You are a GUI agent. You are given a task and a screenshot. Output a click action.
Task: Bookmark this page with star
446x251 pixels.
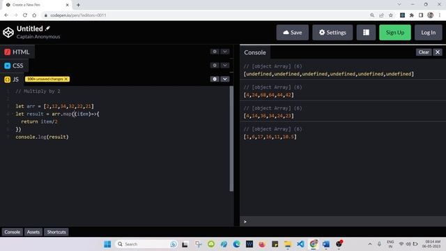[391, 15]
